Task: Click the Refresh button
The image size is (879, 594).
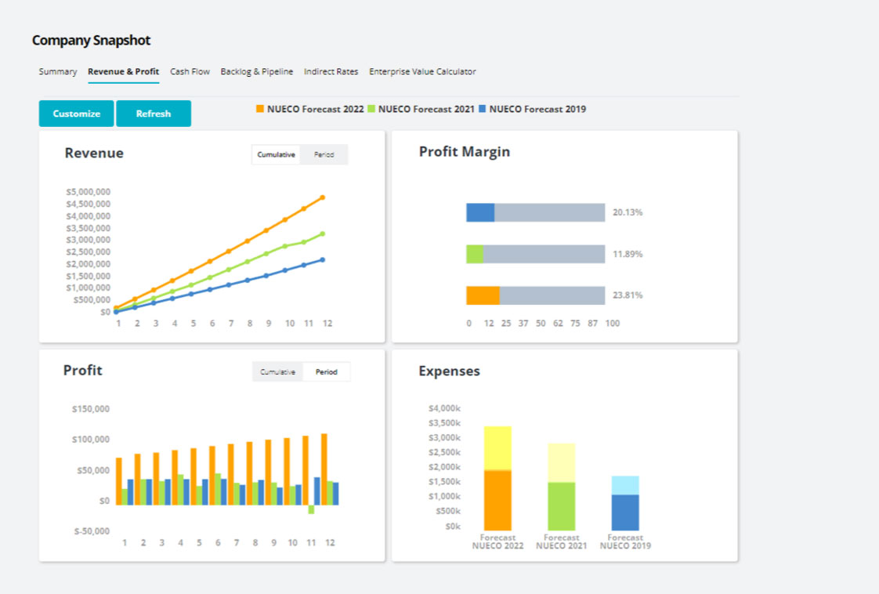Action: click(153, 114)
